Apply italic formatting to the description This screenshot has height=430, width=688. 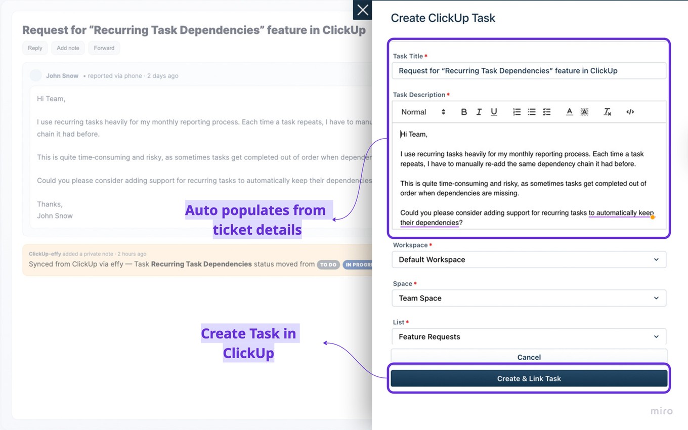[x=479, y=112]
